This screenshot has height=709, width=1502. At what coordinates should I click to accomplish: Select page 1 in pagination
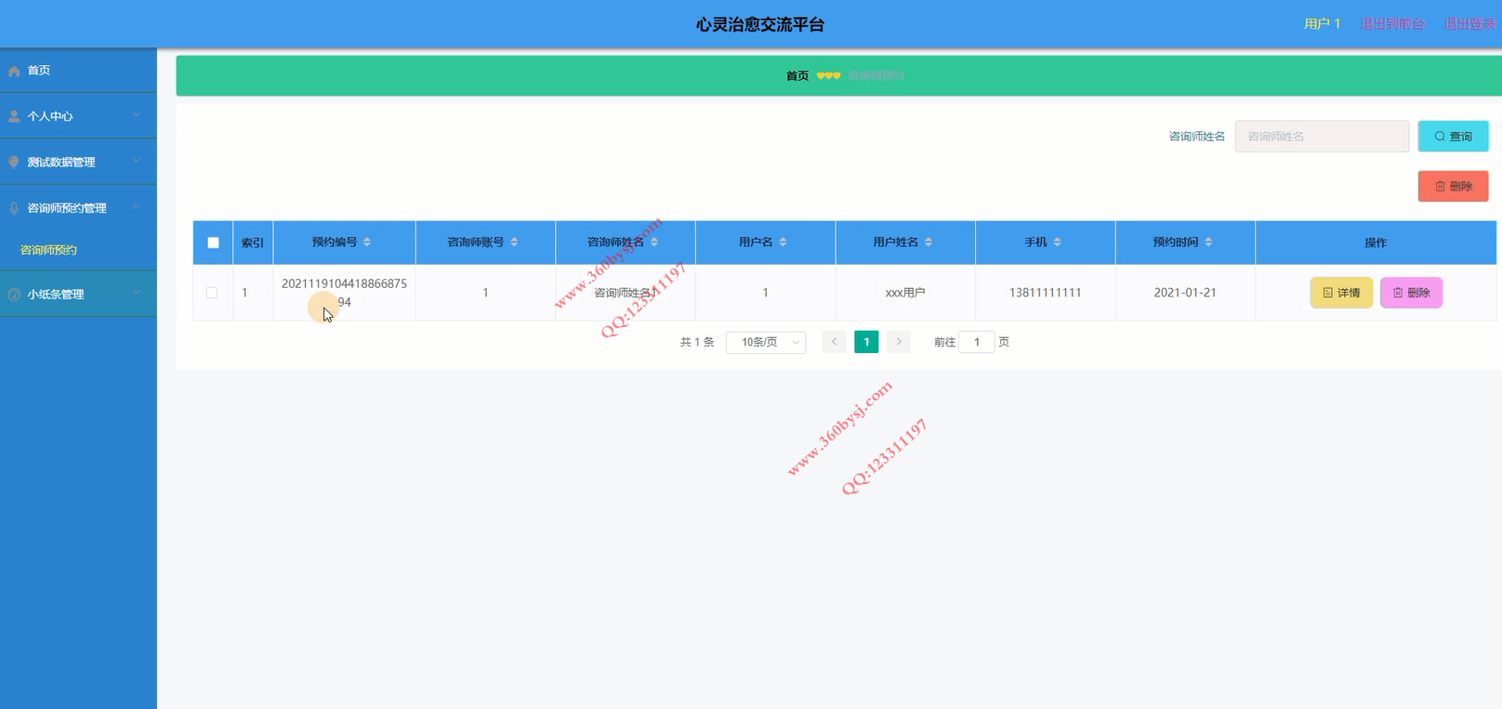click(866, 342)
